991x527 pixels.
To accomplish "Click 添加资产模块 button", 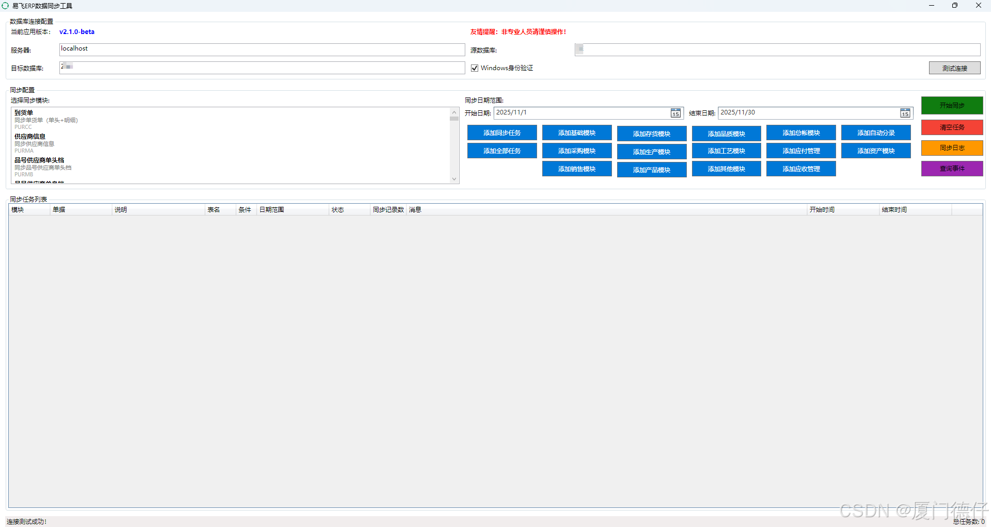I will 876,151.
